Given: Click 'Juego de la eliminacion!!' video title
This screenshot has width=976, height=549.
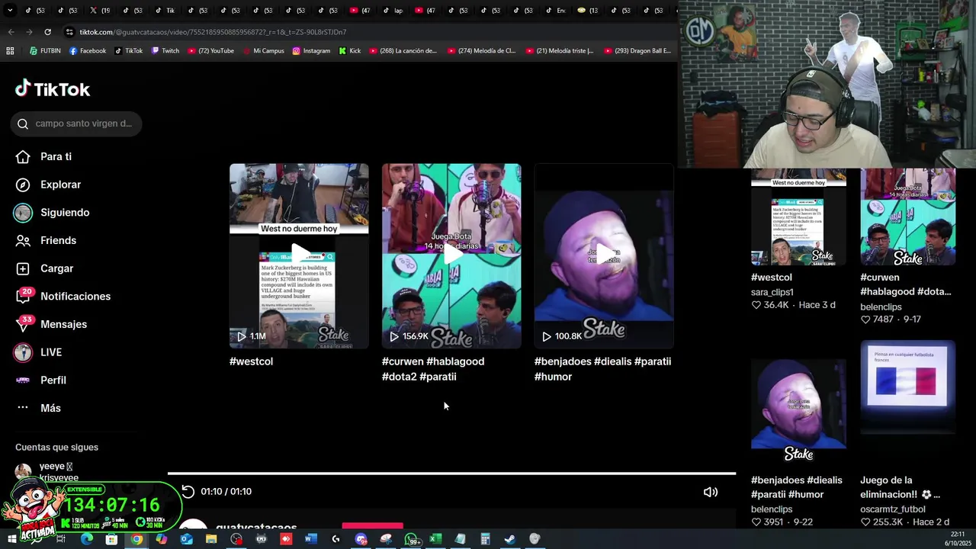Looking at the screenshot, I should pyautogui.click(x=900, y=487).
